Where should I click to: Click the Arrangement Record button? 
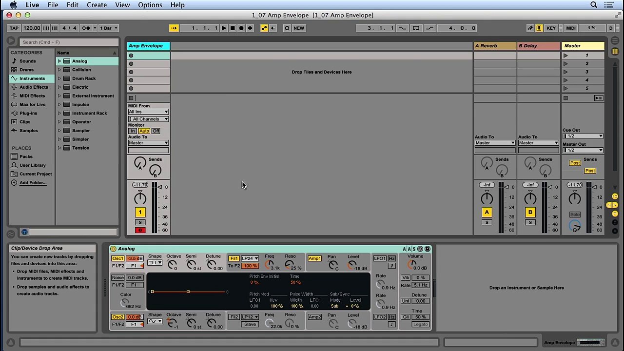tap(241, 28)
